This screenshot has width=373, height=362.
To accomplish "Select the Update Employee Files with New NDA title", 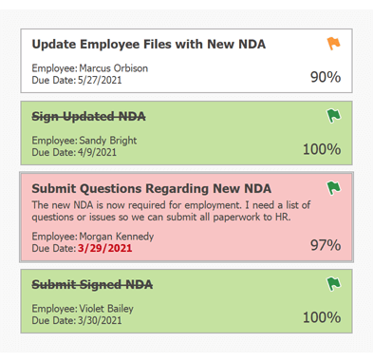I will [149, 45].
